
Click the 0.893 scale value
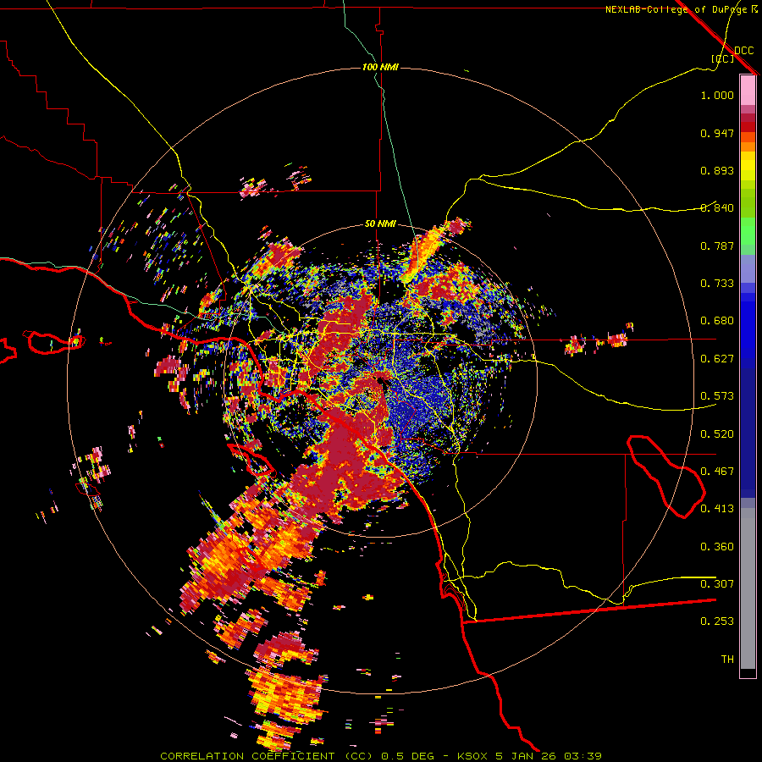[717, 170]
